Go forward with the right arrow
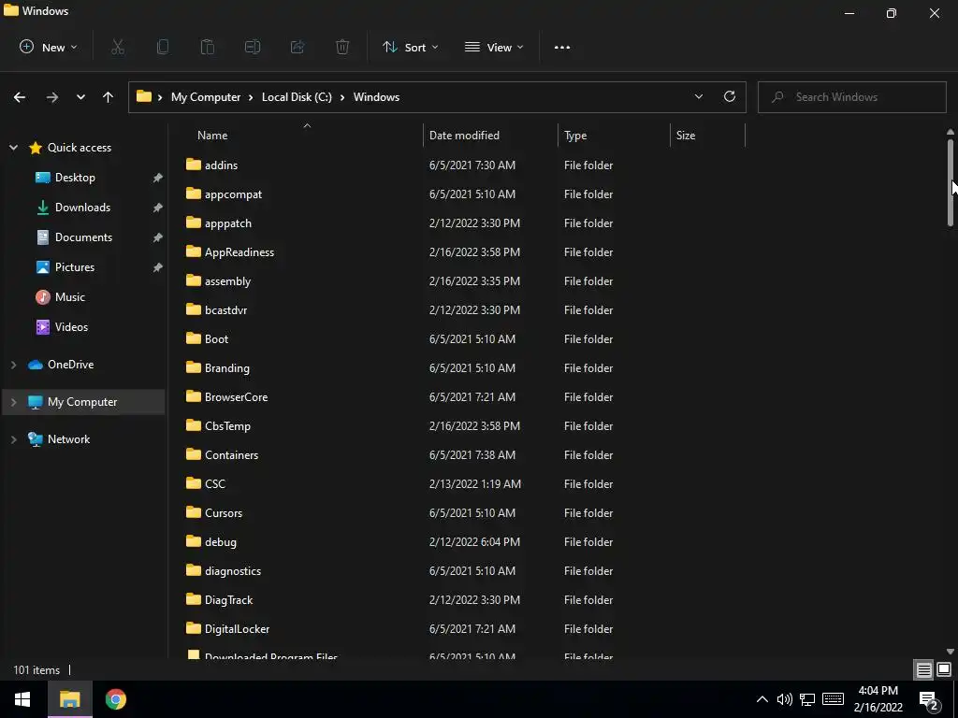The height and width of the screenshot is (718, 958). (52, 97)
